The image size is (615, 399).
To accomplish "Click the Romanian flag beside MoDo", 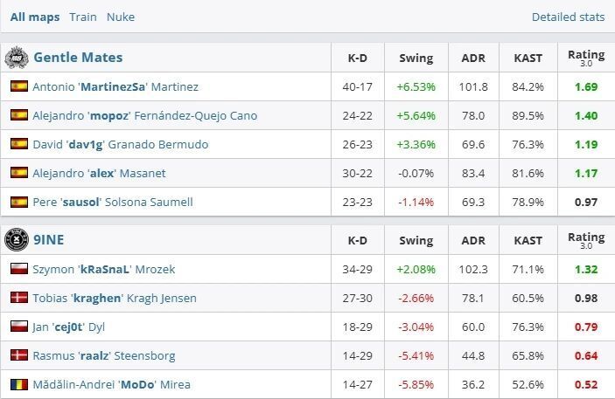I will tap(18, 384).
